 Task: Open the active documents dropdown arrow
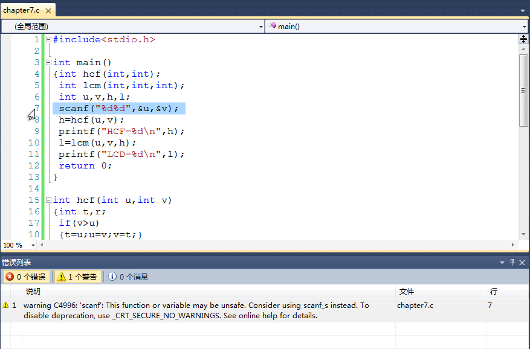(x=522, y=10)
